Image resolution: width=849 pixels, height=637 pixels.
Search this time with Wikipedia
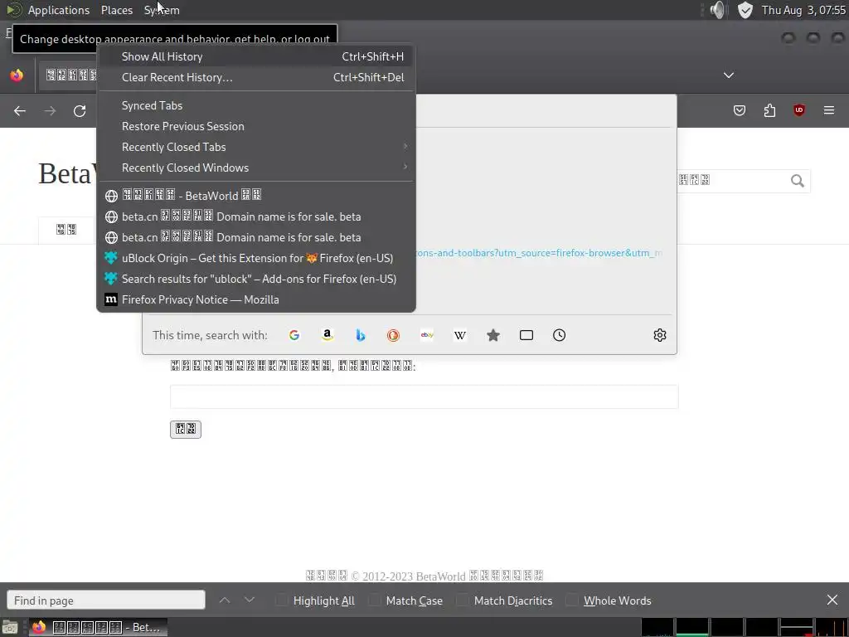pos(459,335)
